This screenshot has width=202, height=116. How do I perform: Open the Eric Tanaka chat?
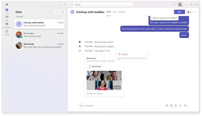click(x=39, y=35)
